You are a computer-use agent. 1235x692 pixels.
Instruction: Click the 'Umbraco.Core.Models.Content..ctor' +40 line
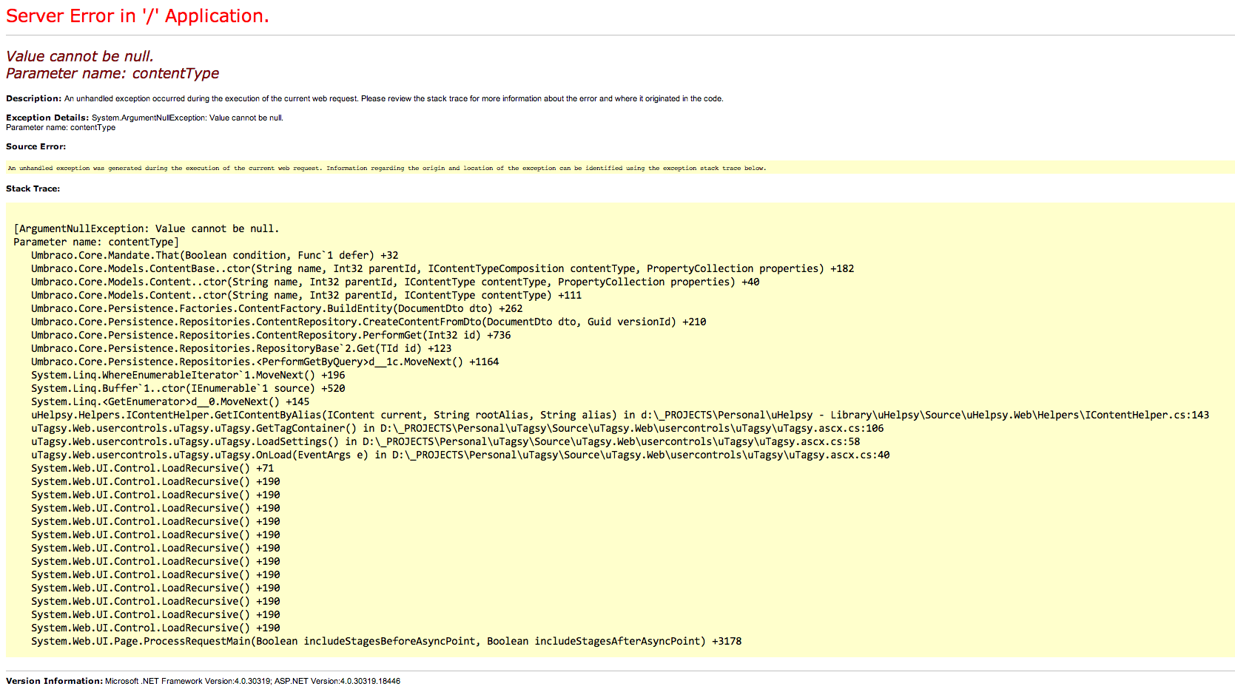pos(395,282)
